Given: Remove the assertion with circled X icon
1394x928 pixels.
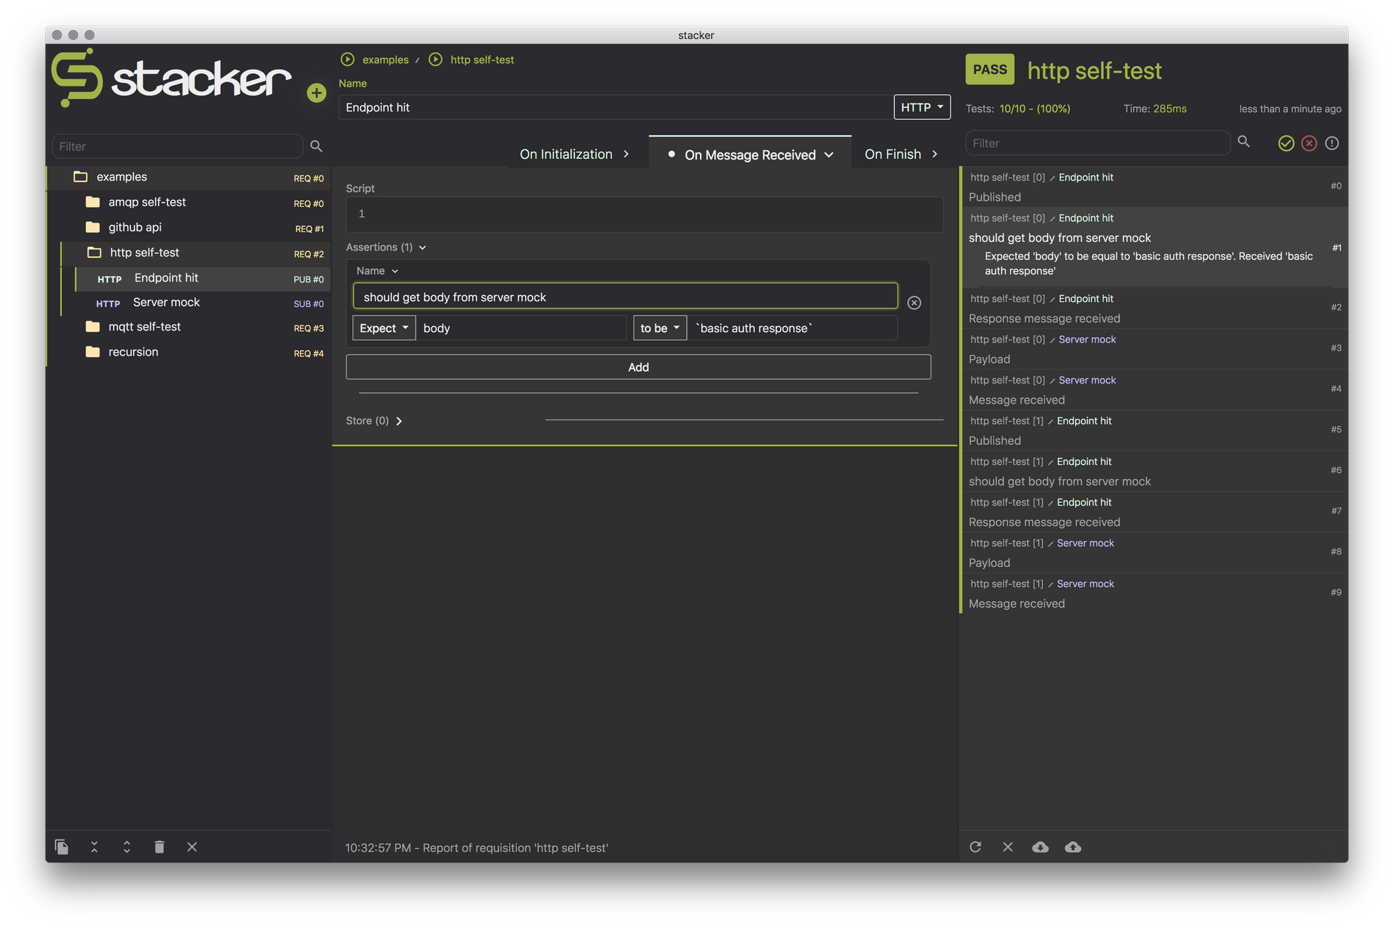Looking at the screenshot, I should (x=914, y=303).
